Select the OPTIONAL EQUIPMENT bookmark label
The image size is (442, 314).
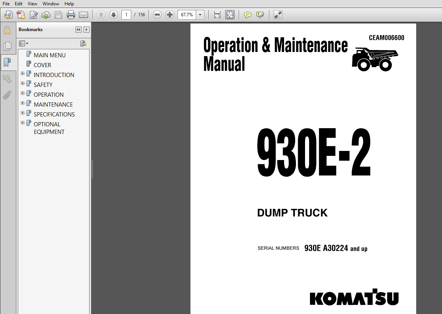49,128
